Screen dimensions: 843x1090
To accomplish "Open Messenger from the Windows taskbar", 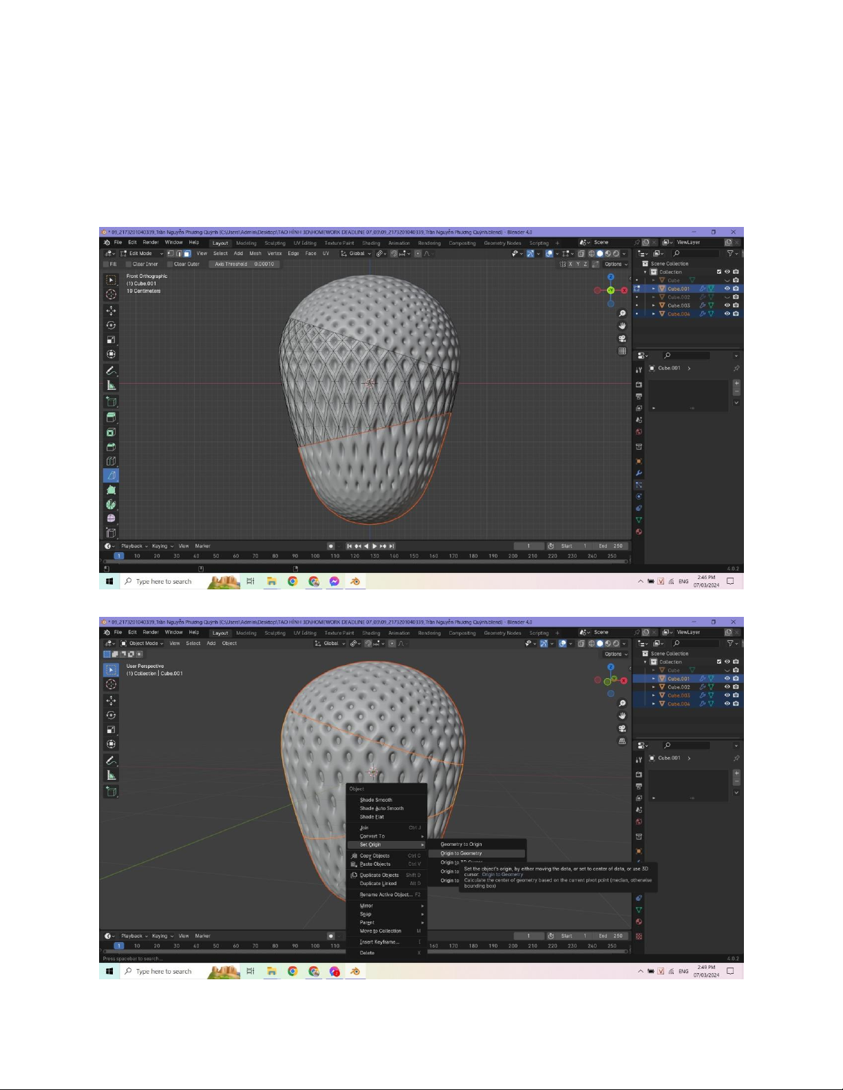I will tap(334, 582).
